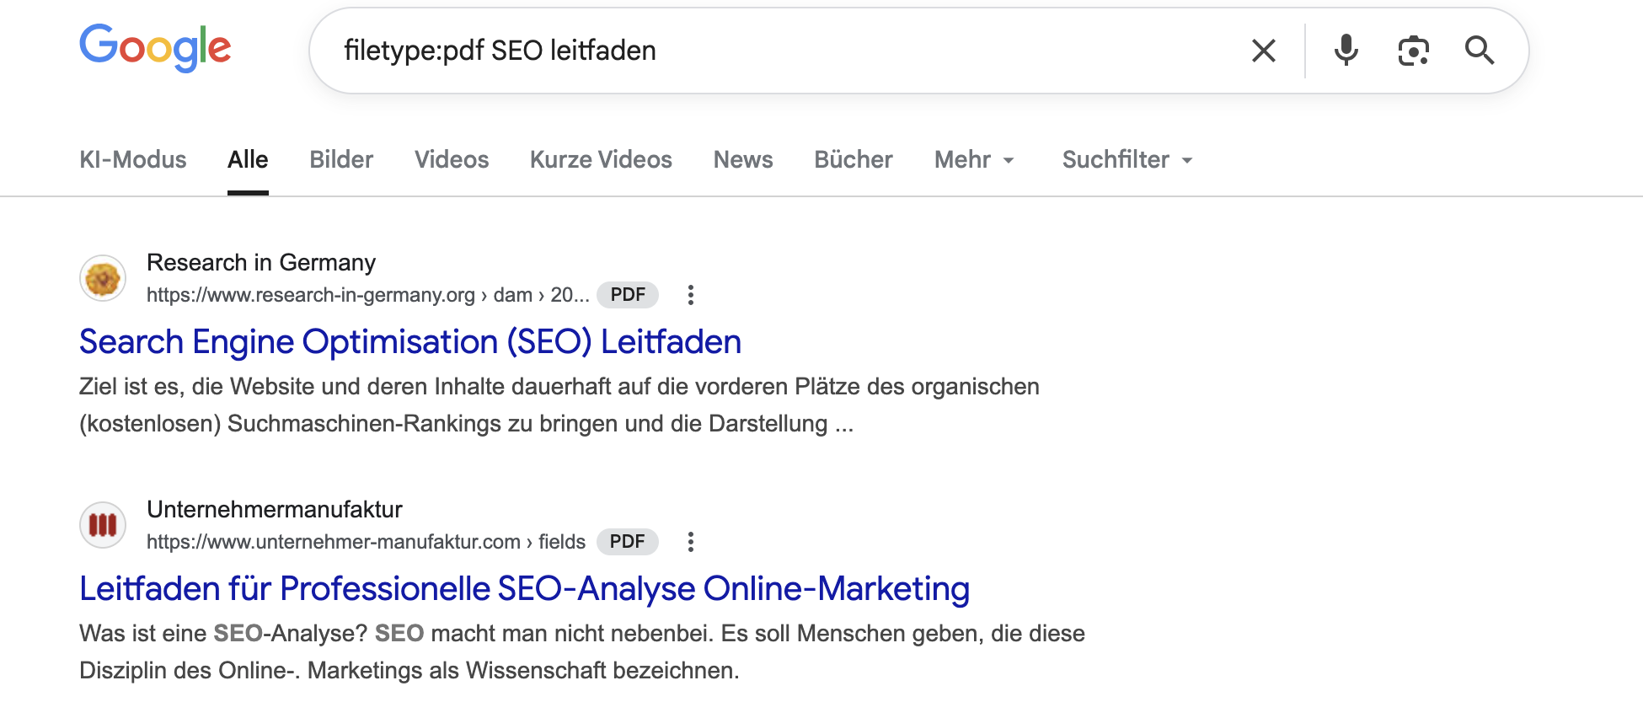Expand the Suchfilter dropdown
Screen dimensions: 1643x718
click(x=1128, y=159)
